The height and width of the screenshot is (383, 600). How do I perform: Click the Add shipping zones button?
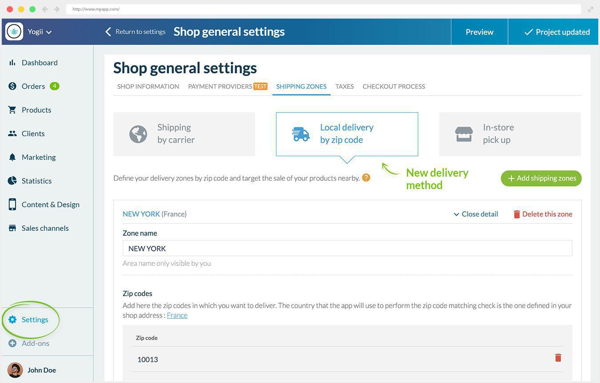click(x=540, y=178)
